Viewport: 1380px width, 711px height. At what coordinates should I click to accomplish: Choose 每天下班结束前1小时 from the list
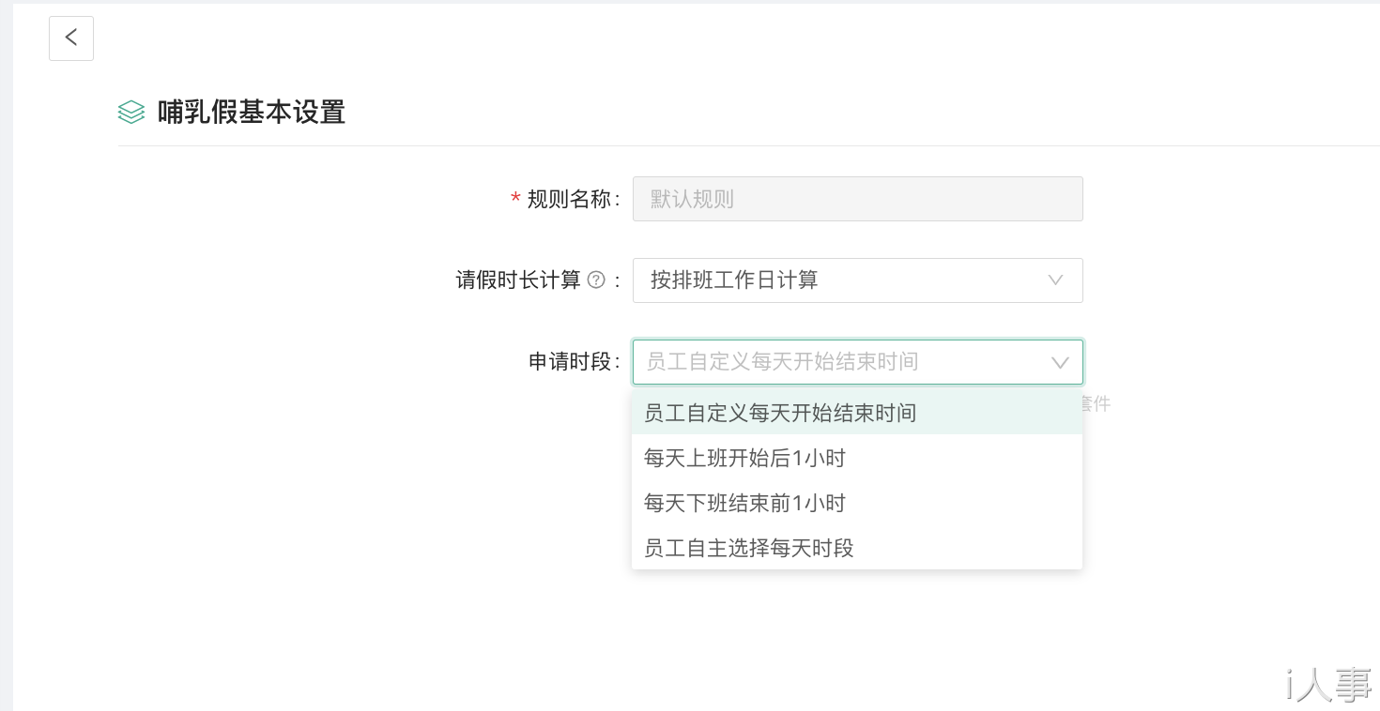(x=743, y=503)
